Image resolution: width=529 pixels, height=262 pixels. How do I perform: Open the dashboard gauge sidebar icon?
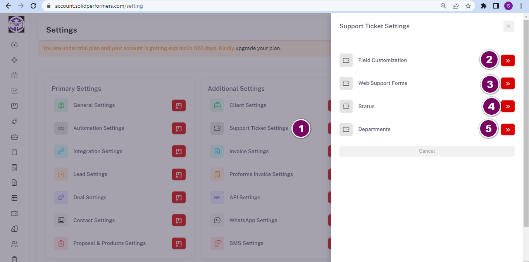coord(14,45)
